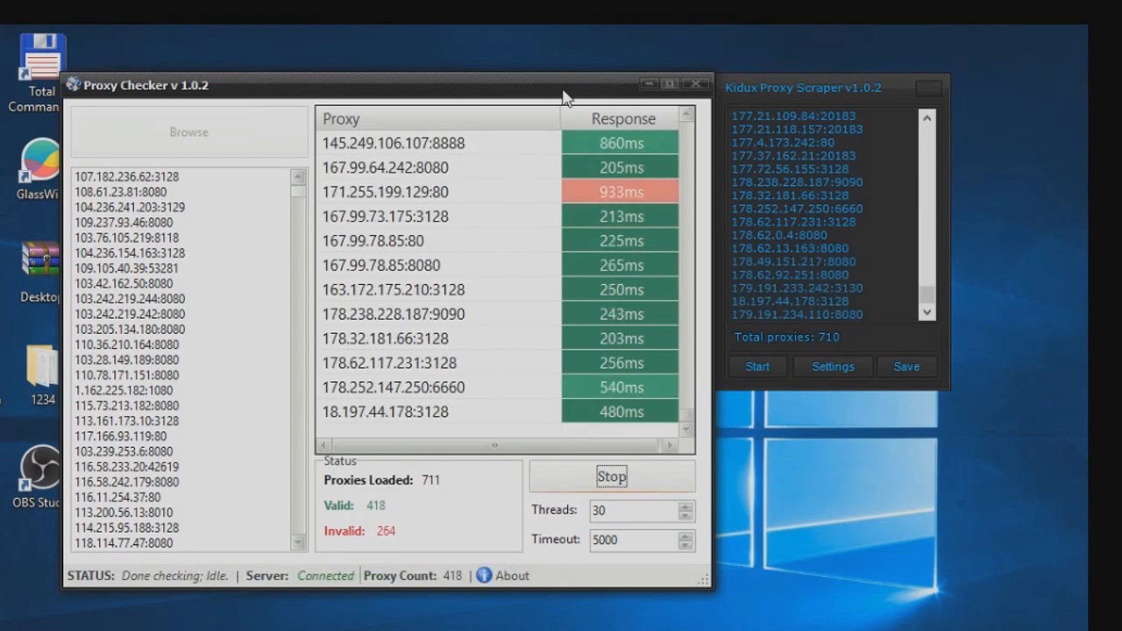
Task: Launch OBS Studio desktop shortcut
Action: 39,478
